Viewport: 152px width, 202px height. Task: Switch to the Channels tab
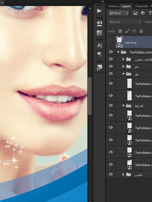pos(142,6)
